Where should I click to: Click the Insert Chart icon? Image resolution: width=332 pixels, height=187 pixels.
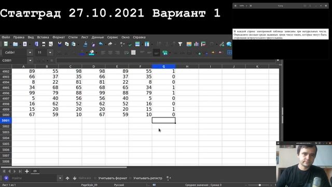[x=196, y=44]
